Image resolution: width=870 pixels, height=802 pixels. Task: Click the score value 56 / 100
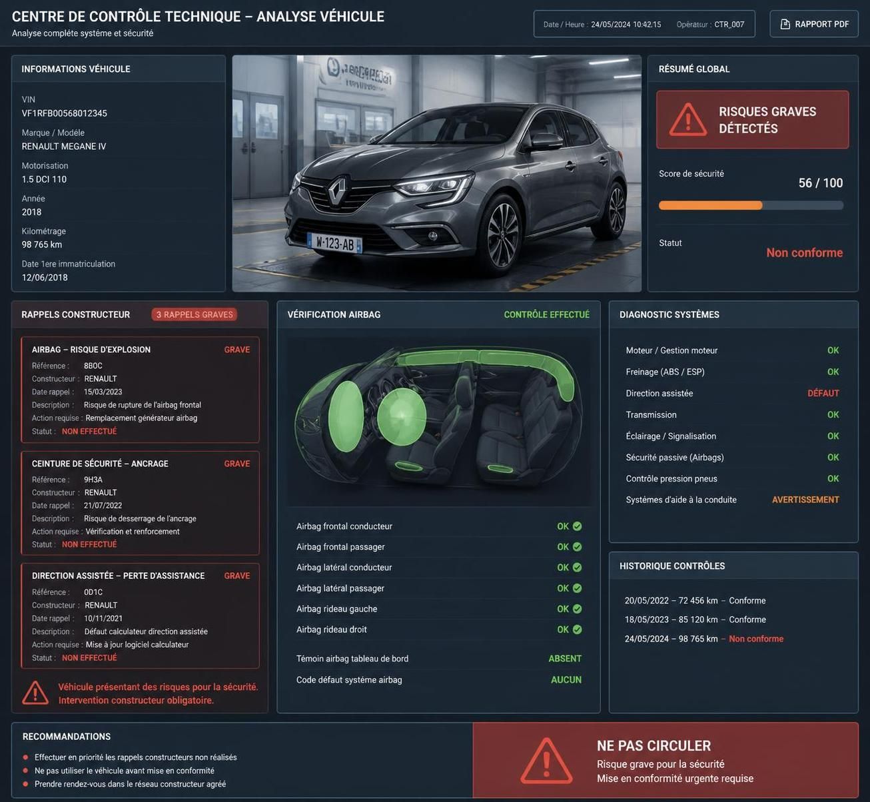click(x=821, y=183)
